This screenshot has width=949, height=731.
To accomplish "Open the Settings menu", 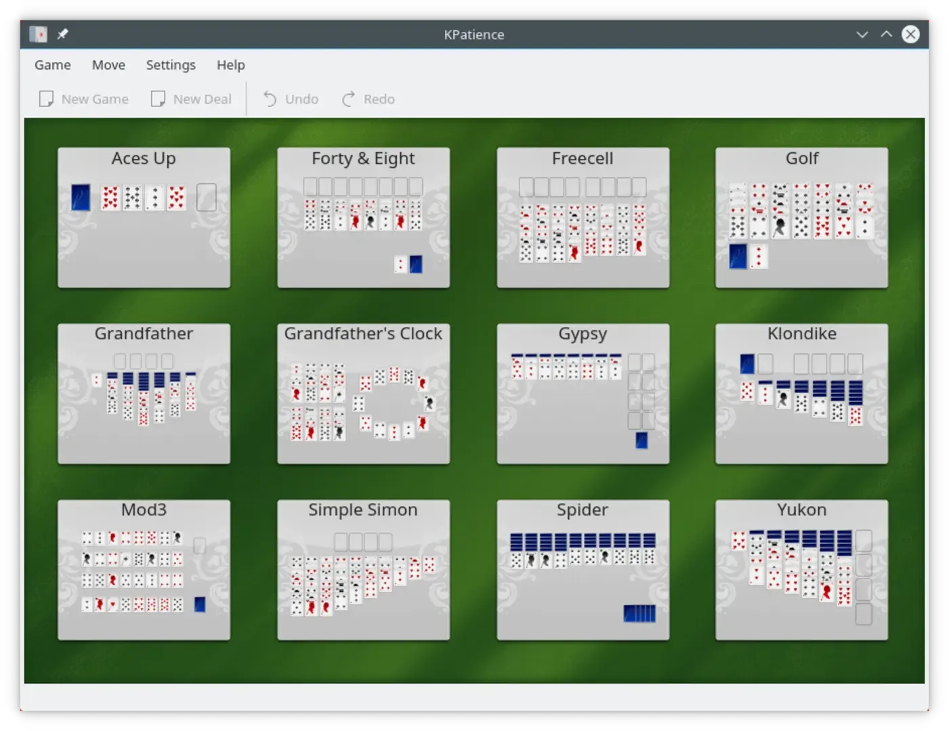I will click(171, 65).
